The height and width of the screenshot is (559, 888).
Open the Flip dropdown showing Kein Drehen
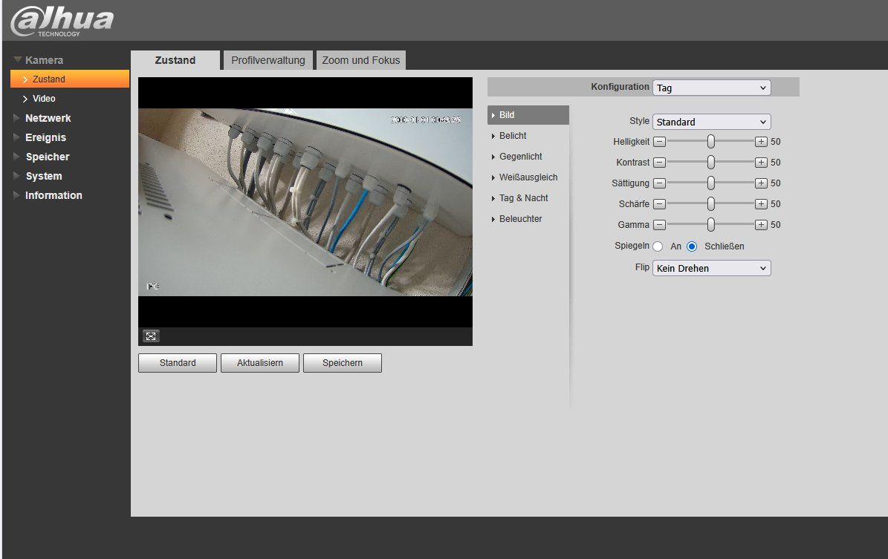711,268
